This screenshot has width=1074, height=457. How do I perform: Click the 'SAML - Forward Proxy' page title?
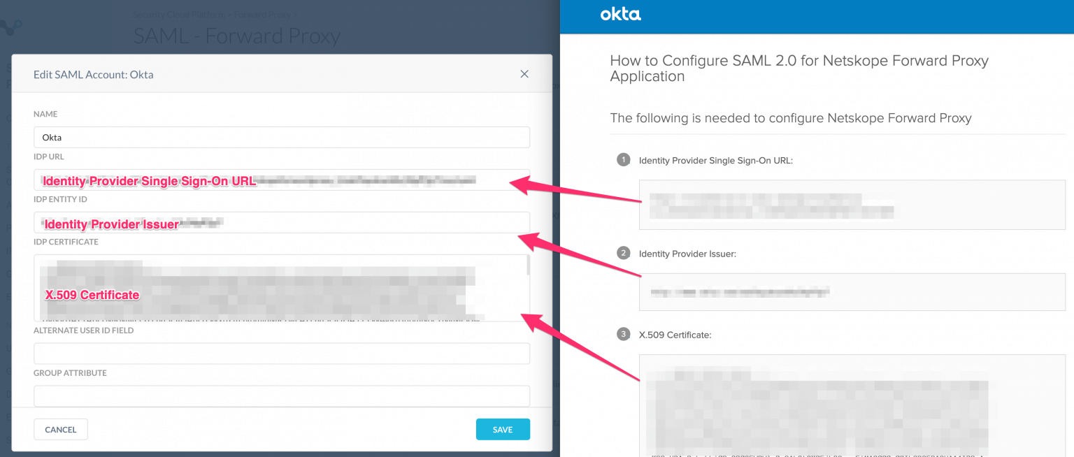(x=237, y=36)
